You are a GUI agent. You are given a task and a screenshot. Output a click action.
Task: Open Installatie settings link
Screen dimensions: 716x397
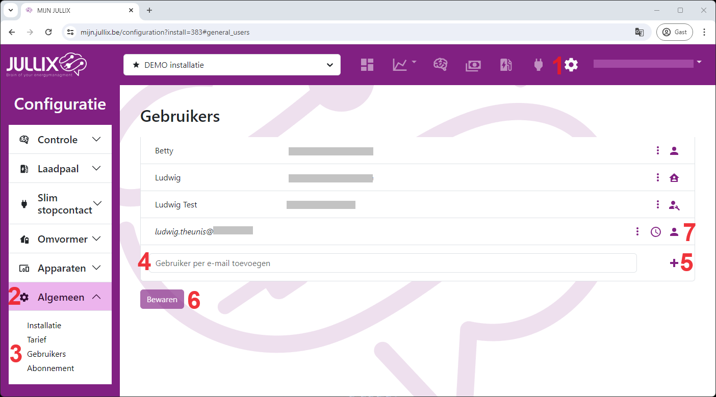tap(44, 325)
